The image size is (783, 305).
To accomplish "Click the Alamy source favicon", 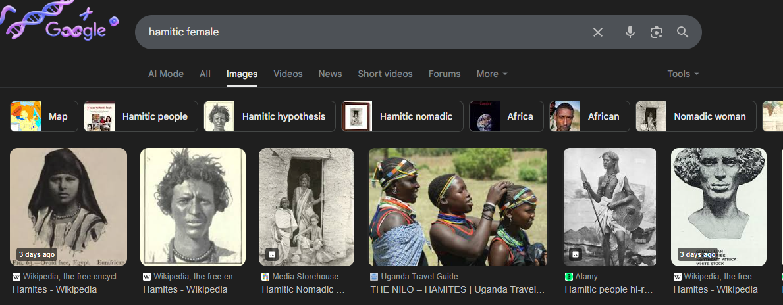I will click(569, 277).
